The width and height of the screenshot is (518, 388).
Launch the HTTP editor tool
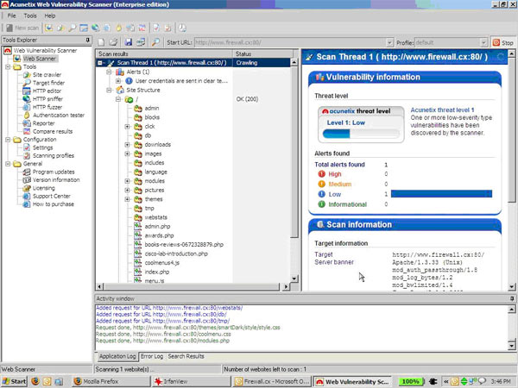coord(47,91)
